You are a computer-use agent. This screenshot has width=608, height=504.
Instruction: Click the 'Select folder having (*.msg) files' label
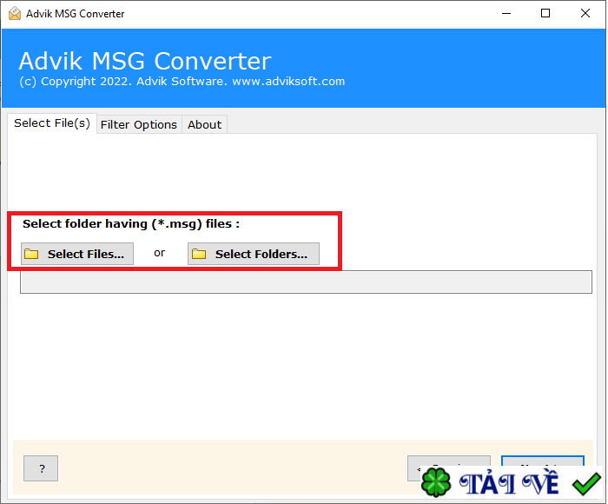pyautogui.click(x=131, y=224)
